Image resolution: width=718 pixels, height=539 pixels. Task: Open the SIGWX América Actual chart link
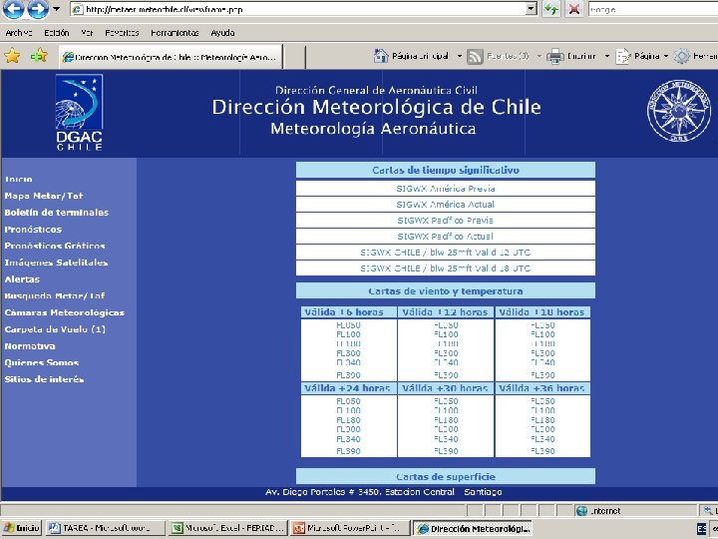(x=446, y=205)
